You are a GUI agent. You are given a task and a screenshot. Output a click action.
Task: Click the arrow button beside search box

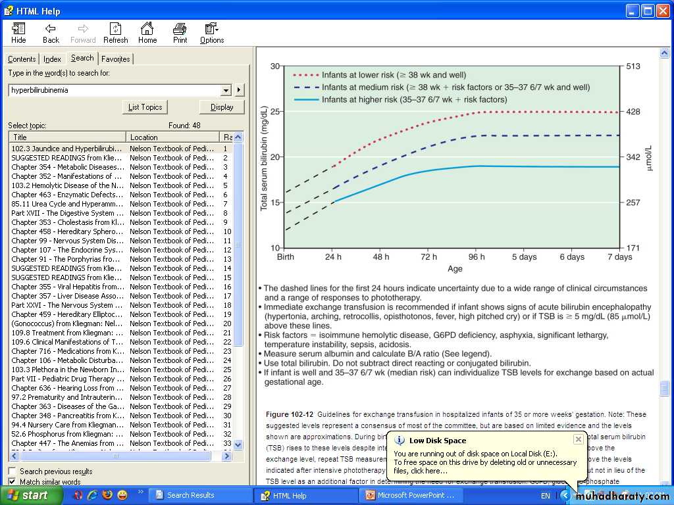pyautogui.click(x=239, y=90)
